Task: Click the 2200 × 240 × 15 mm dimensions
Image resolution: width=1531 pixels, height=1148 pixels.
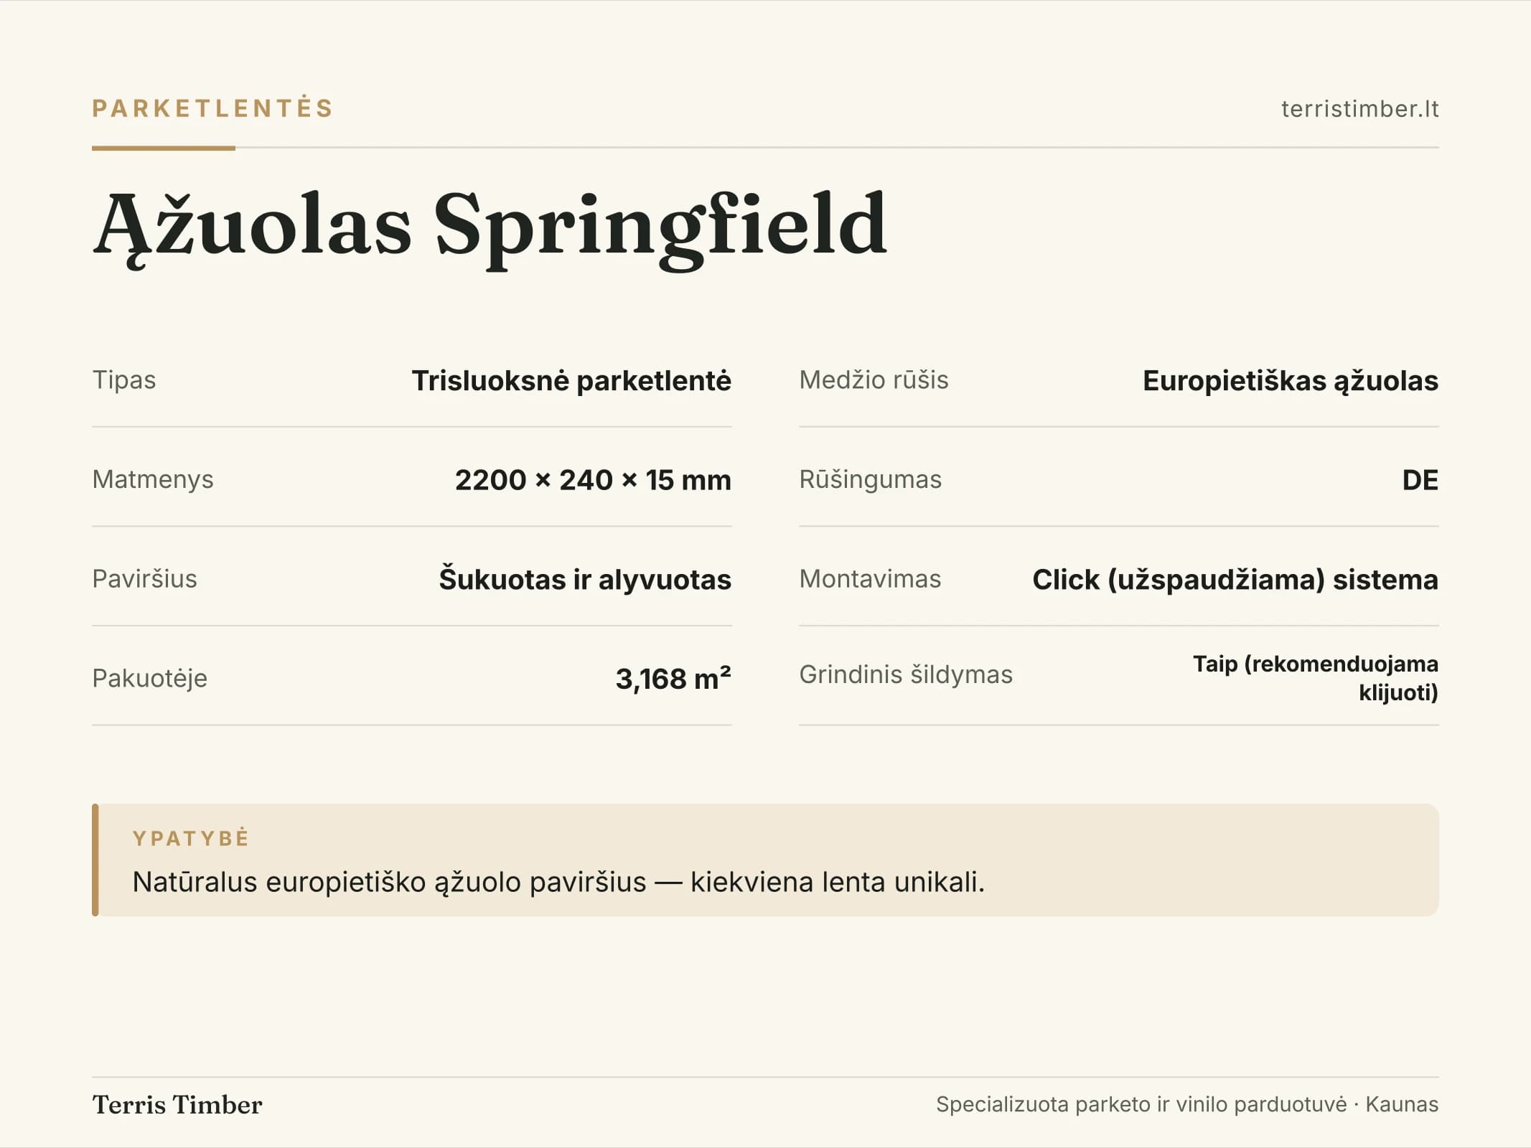Action: pos(593,480)
